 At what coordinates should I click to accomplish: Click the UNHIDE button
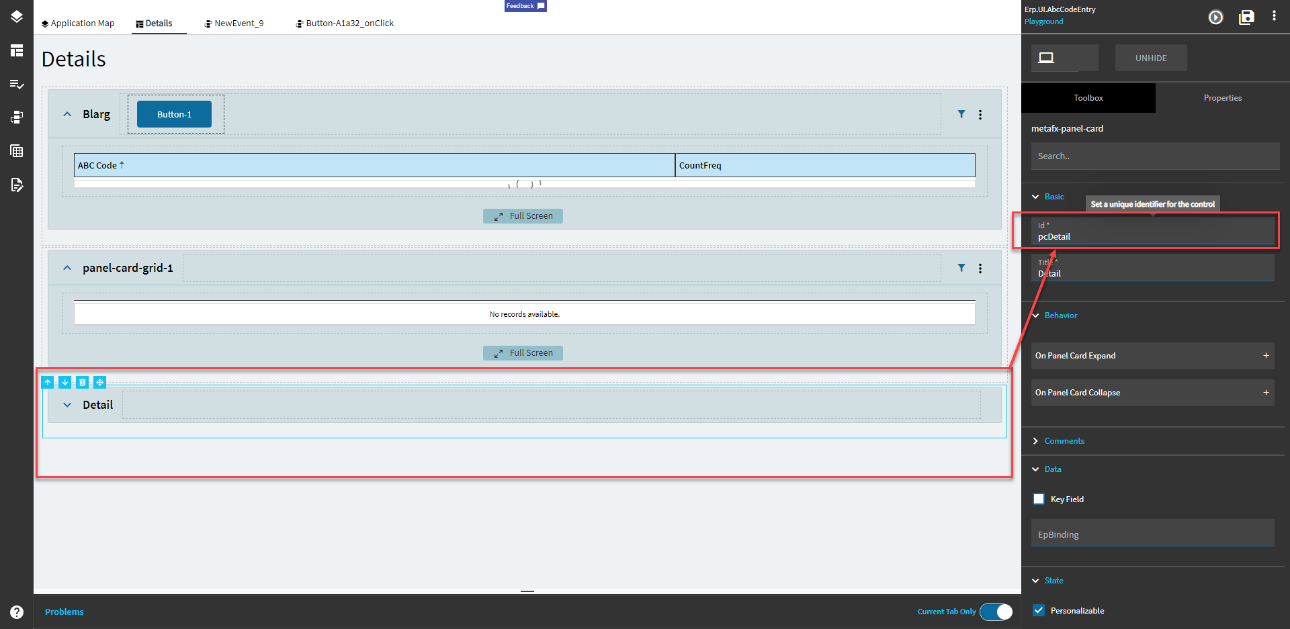(1150, 58)
